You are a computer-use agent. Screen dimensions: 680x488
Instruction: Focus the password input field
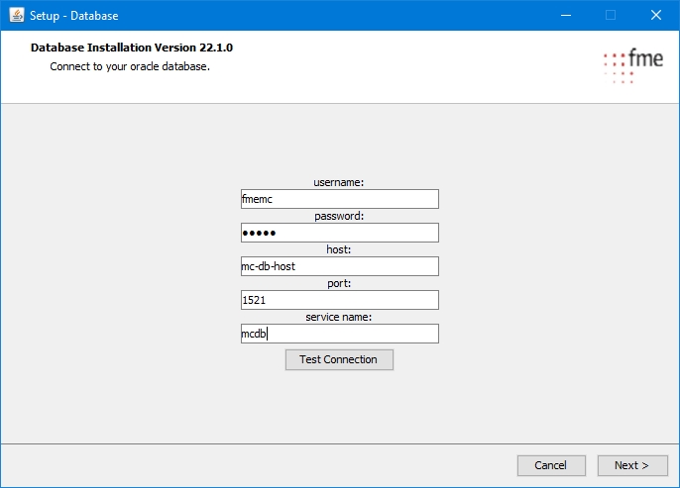[x=339, y=233]
